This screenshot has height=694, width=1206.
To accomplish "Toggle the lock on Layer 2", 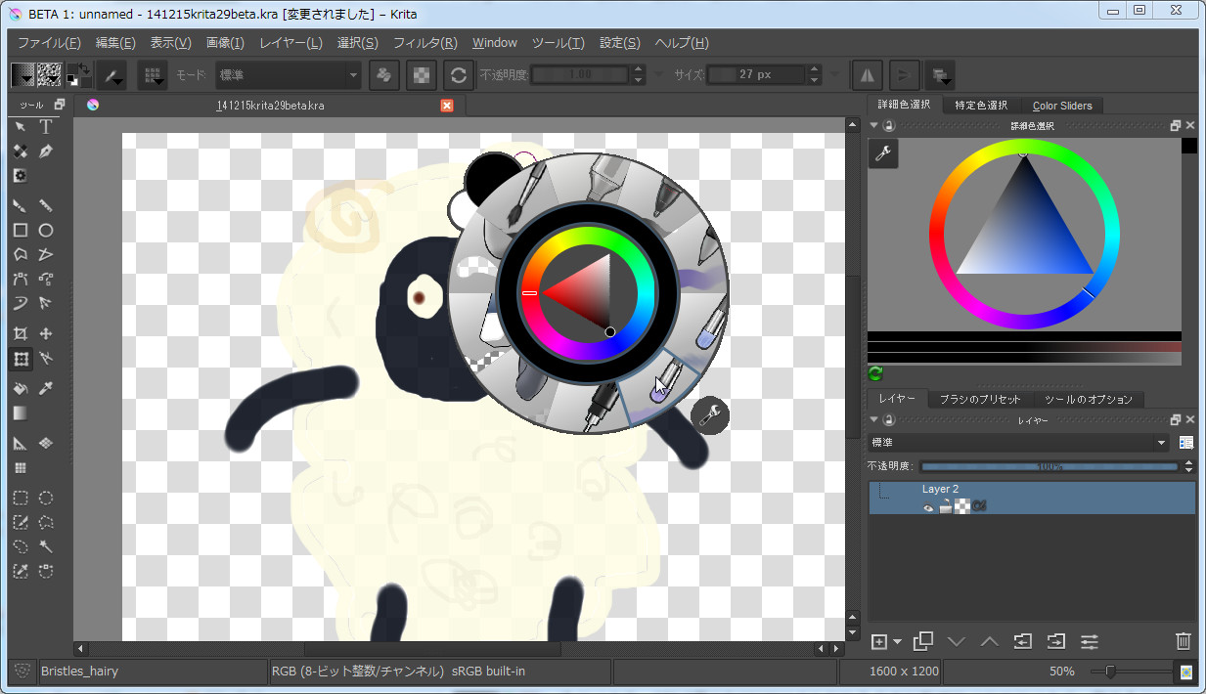I will [x=946, y=506].
